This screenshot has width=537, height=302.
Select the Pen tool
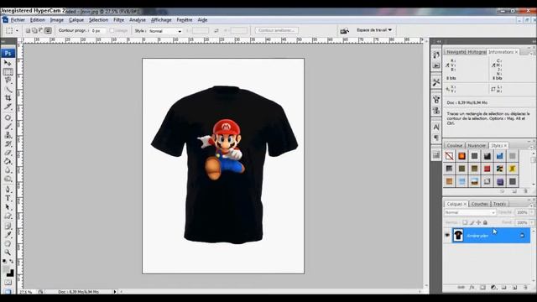click(8, 190)
